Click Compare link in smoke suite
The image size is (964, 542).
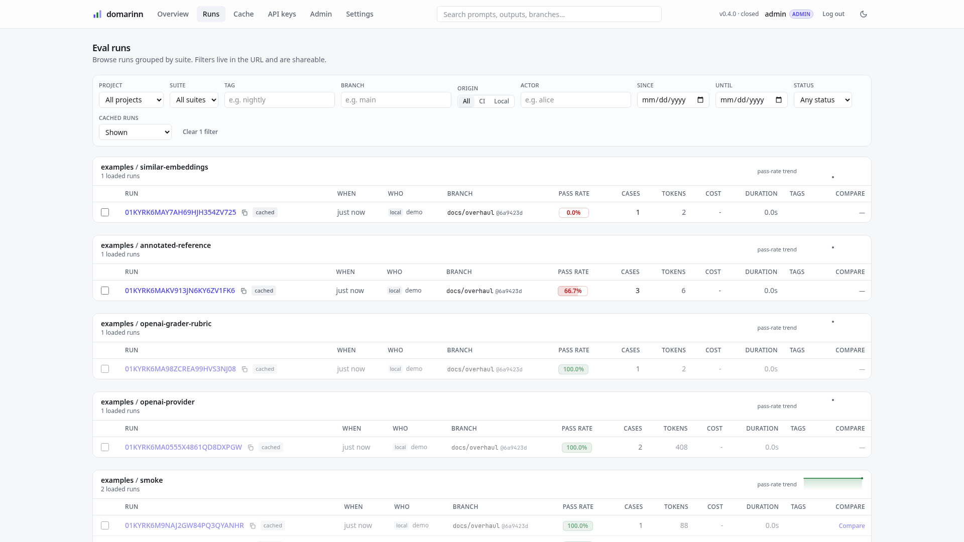852,525
